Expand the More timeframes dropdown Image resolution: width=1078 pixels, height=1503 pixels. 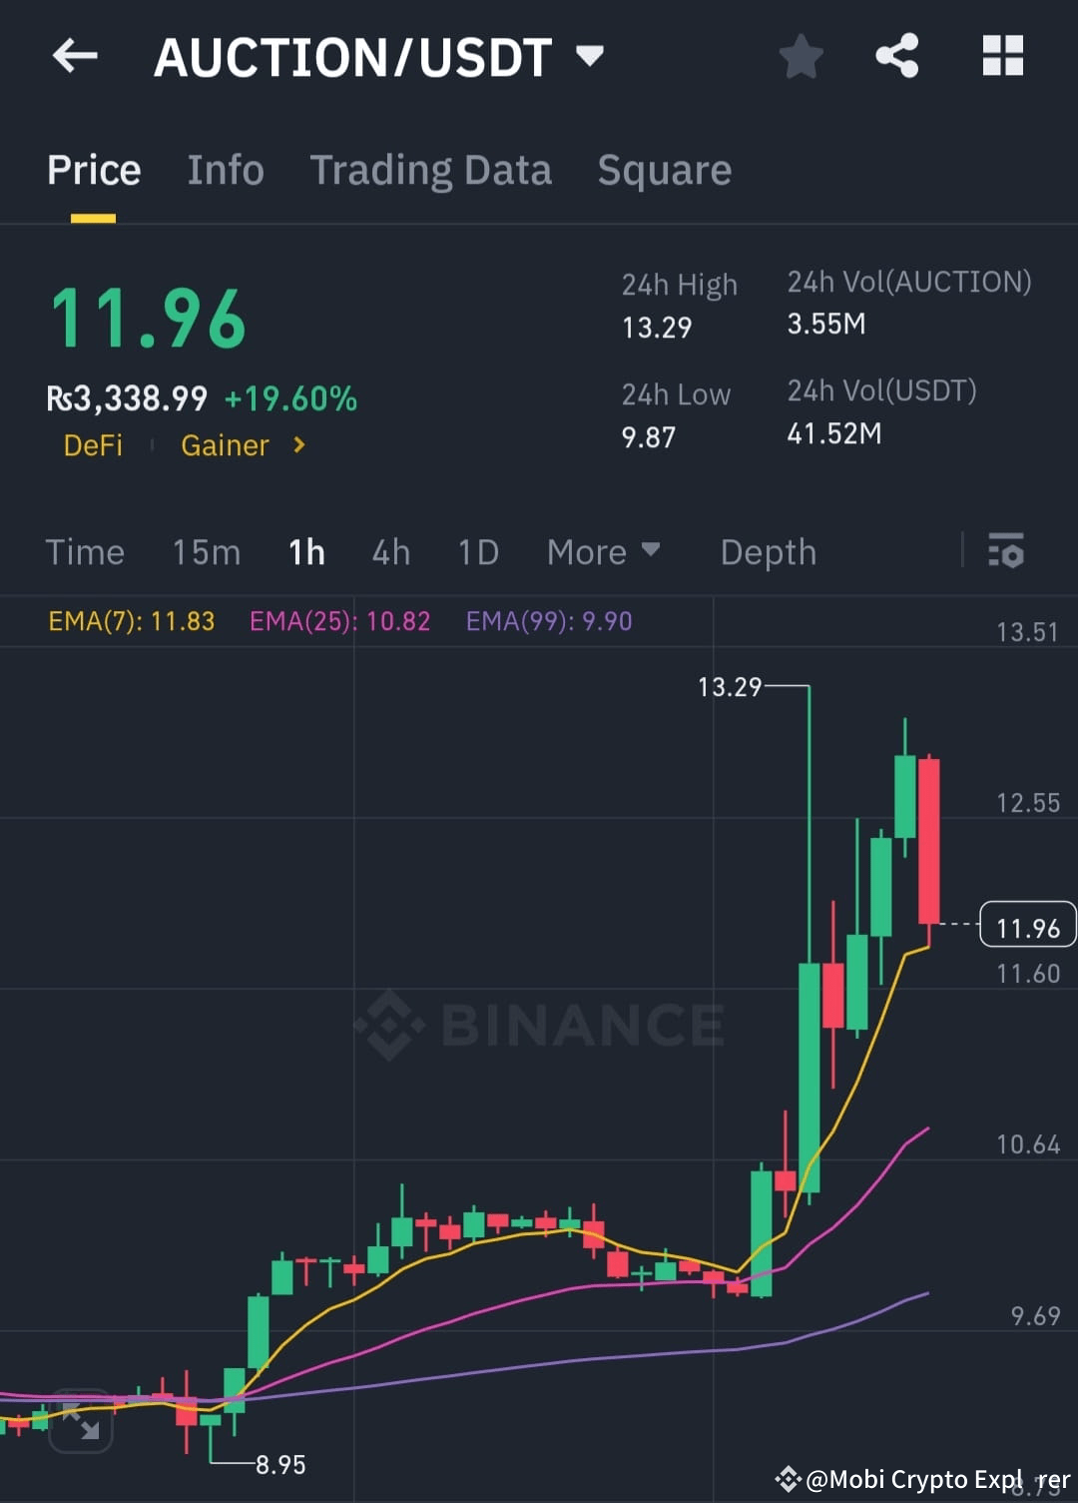pyautogui.click(x=604, y=552)
